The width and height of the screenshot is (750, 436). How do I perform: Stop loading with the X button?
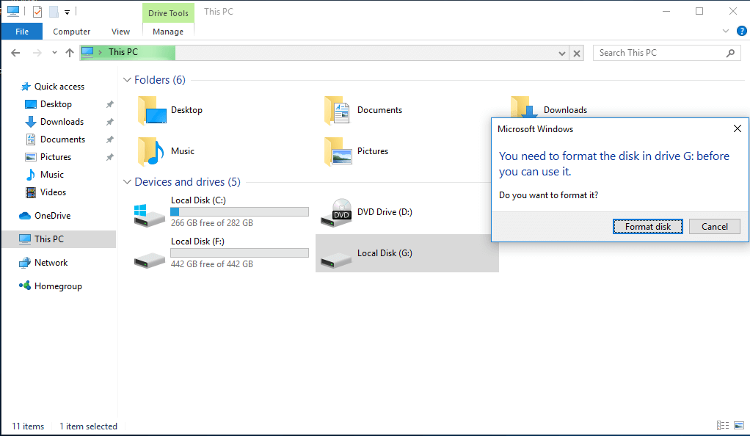click(x=577, y=53)
